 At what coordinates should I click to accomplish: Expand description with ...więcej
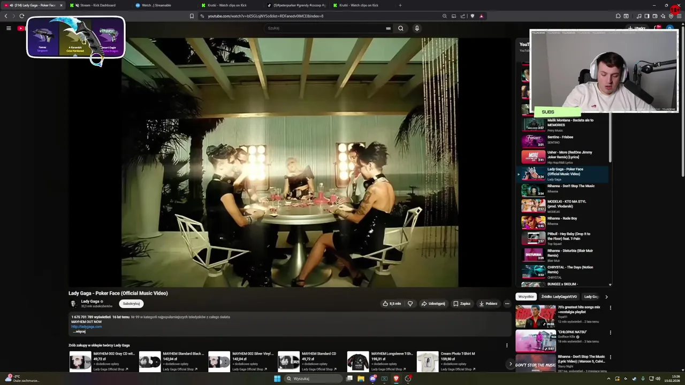pos(79,332)
